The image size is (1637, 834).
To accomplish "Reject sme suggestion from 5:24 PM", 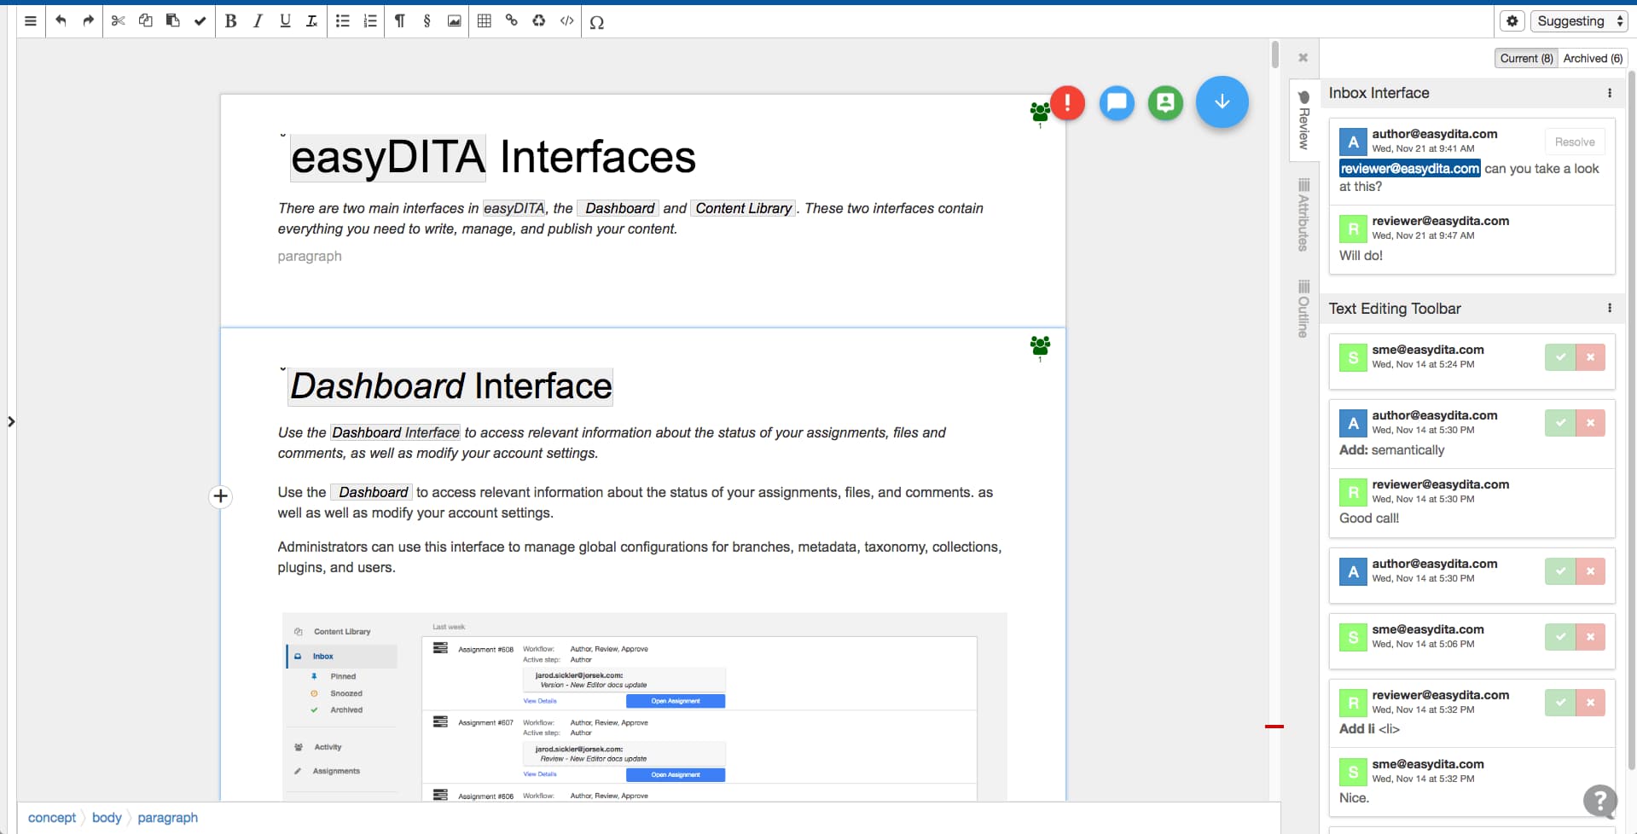I will pos(1590,357).
